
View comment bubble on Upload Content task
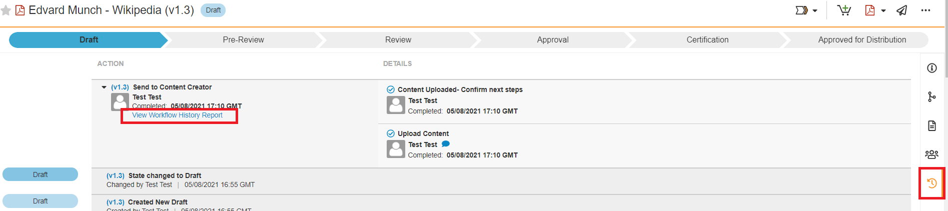pyautogui.click(x=446, y=144)
